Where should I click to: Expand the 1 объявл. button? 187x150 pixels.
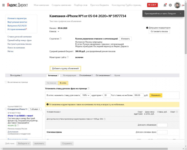point(35,109)
